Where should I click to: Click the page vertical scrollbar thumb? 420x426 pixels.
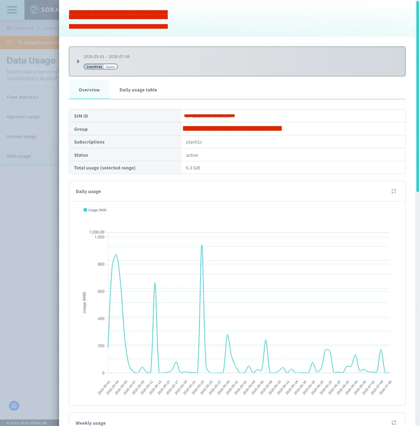(417, 97)
